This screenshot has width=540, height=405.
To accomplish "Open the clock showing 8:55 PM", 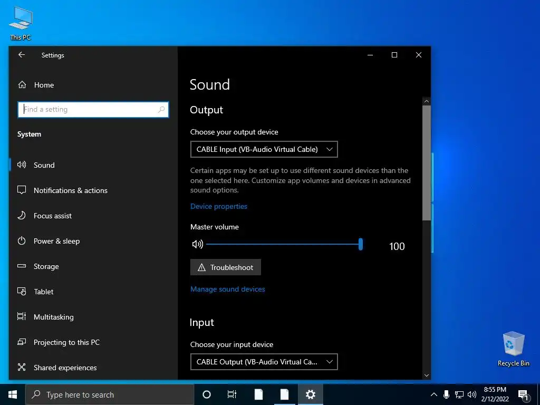I will pos(495,394).
